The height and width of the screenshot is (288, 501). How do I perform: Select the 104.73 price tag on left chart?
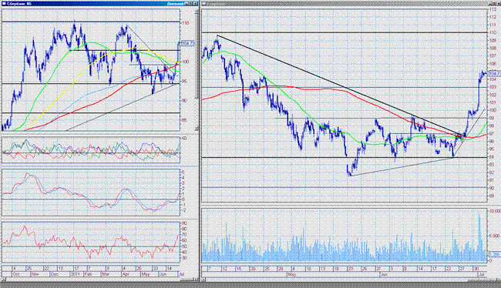pyautogui.click(x=187, y=43)
